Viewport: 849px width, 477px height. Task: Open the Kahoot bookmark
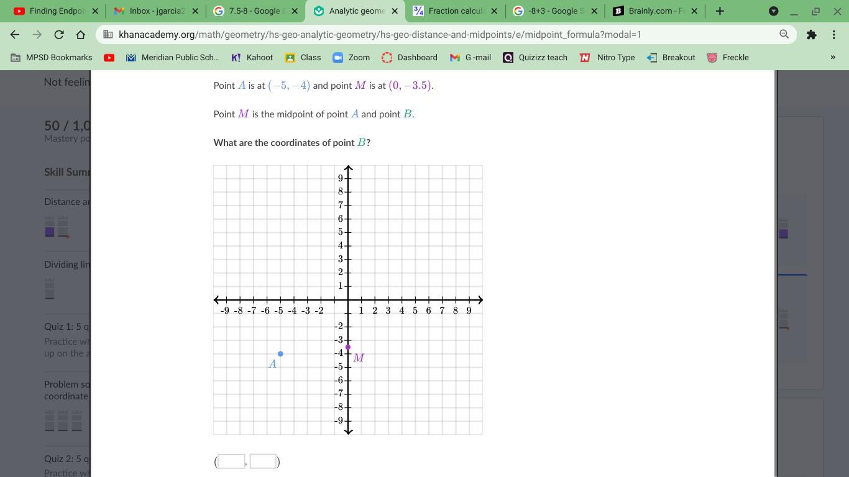point(252,57)
